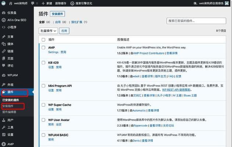Click 设定 under WP User Avatar

pyautogui.click(x=59, y=125)
